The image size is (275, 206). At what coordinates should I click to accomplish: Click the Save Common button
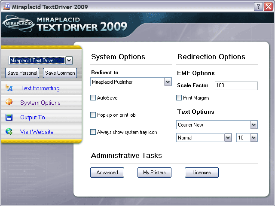click(60, 73)
